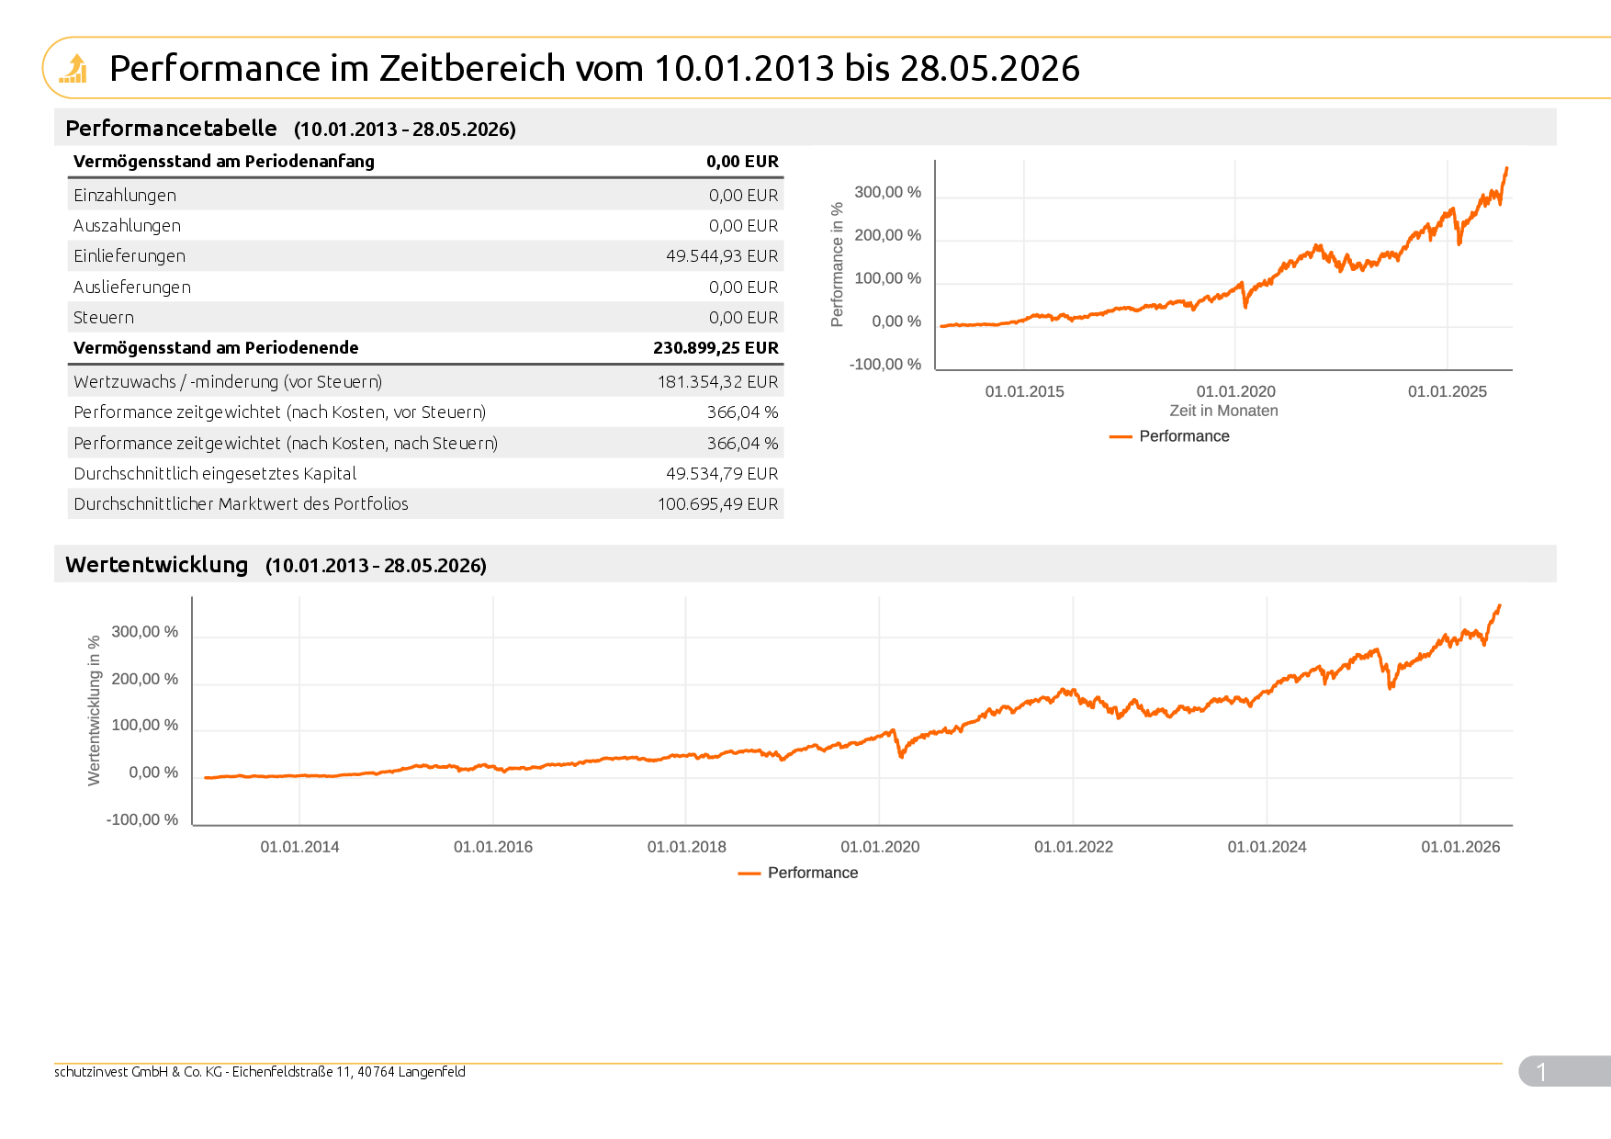The width and height of the screenshot is (1611, 1139).
Task: Select the "Performancetabelle" section heading
Action: (x=171, y=128)
